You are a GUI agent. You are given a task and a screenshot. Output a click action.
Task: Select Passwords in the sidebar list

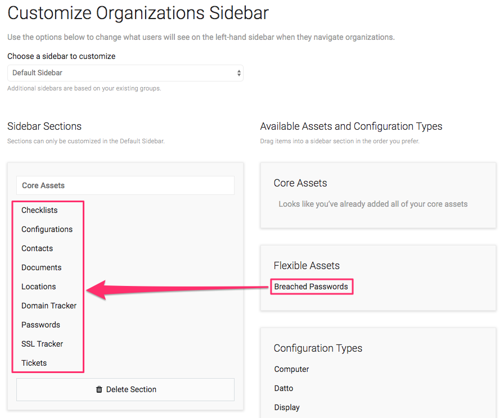(40, 325)
